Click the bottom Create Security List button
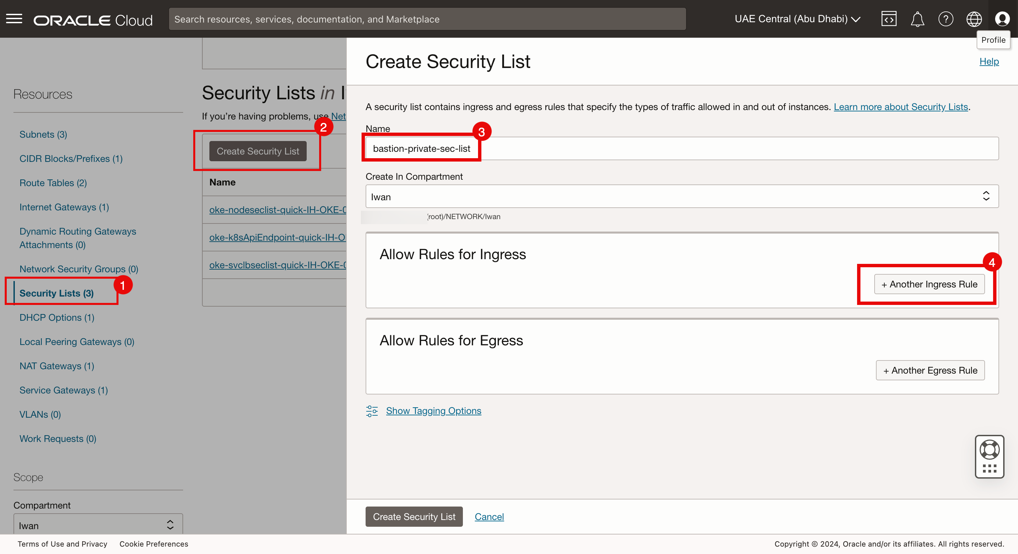1018x554 pixels. coord(414,516)
